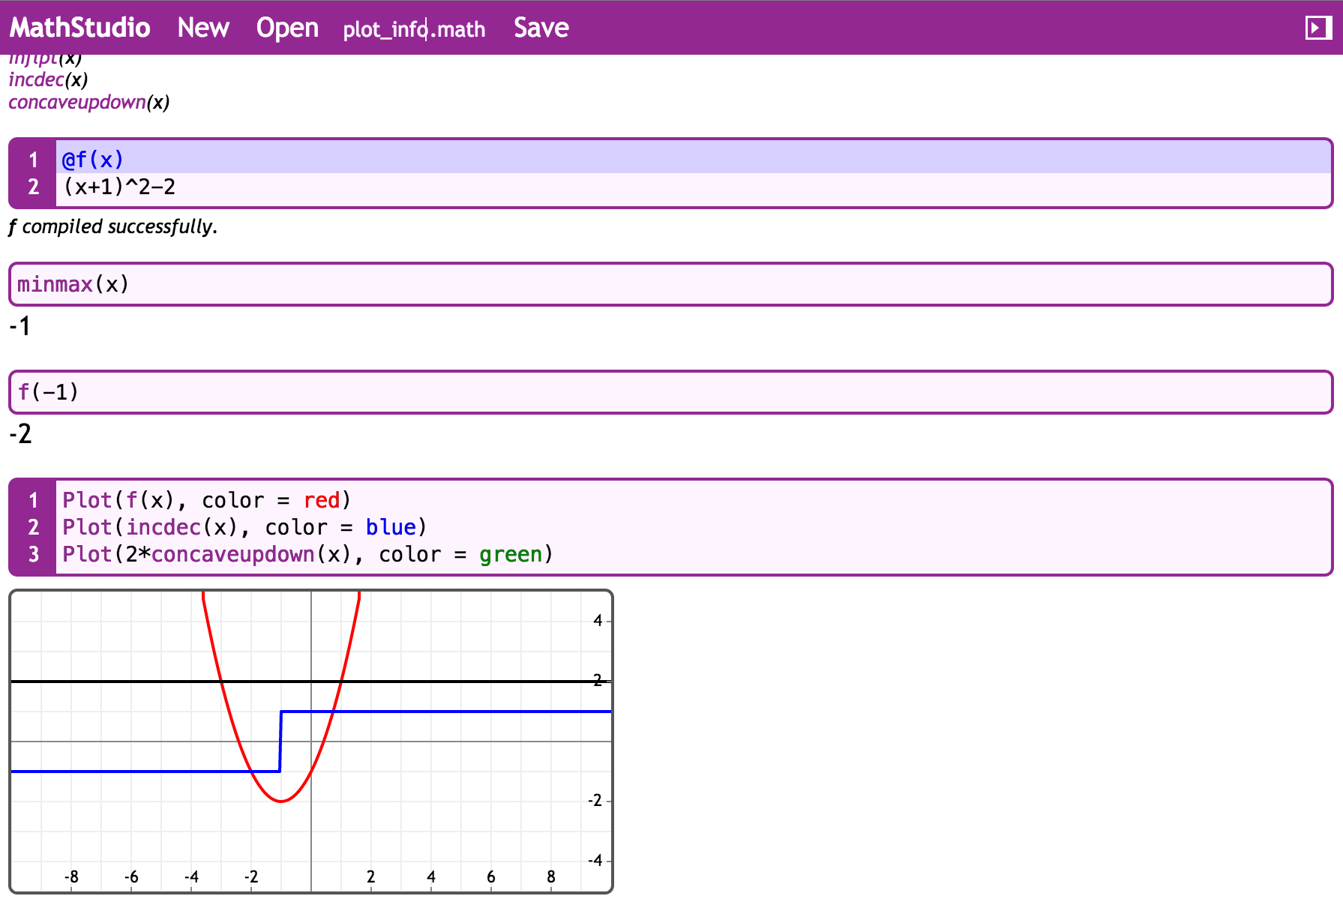Click the red color keyword in plot code
This screenshot has width=1343, height=911.
(x=322, y=500)
